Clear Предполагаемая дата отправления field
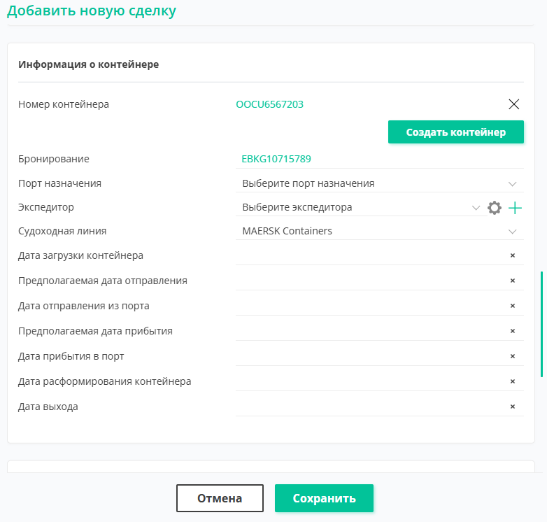Viewport: 547px width, 522px height. (513, 281)
